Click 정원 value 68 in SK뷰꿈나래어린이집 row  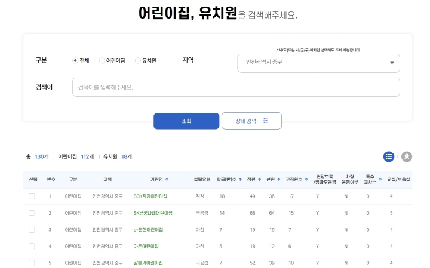[x=253, y=213]
